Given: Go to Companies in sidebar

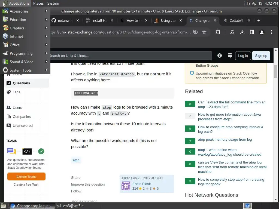Looking at the screenshot, I should [x=22, y=116].
